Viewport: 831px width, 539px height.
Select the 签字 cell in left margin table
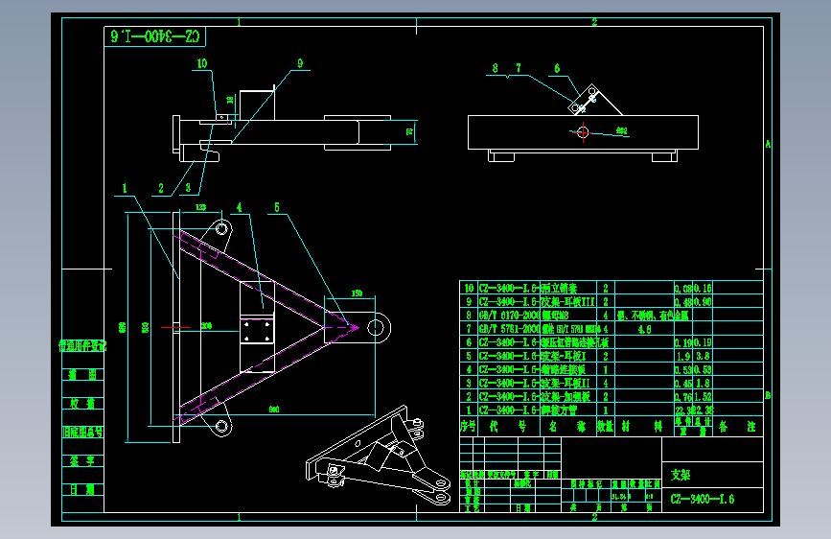point(82,461)
